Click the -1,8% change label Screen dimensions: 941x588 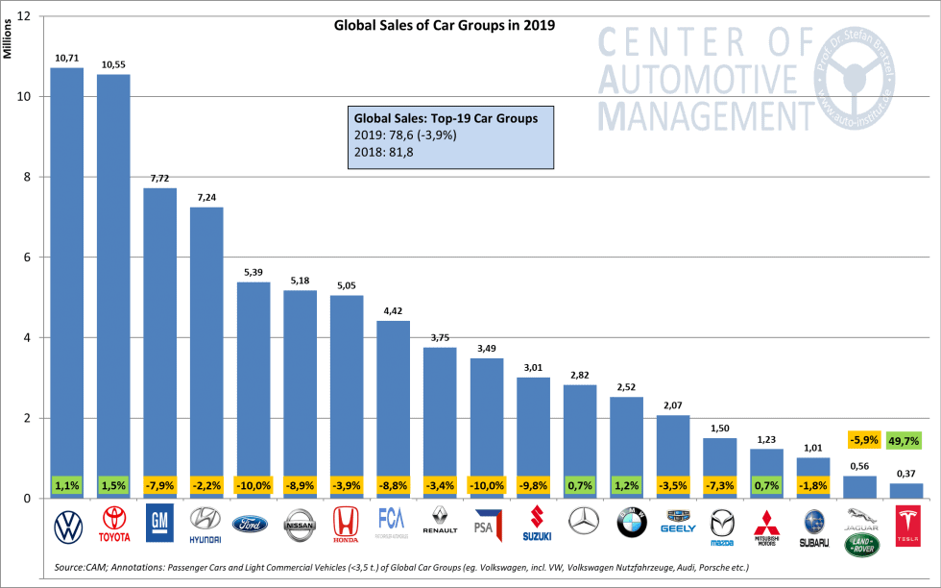click(x=813, y=485)
